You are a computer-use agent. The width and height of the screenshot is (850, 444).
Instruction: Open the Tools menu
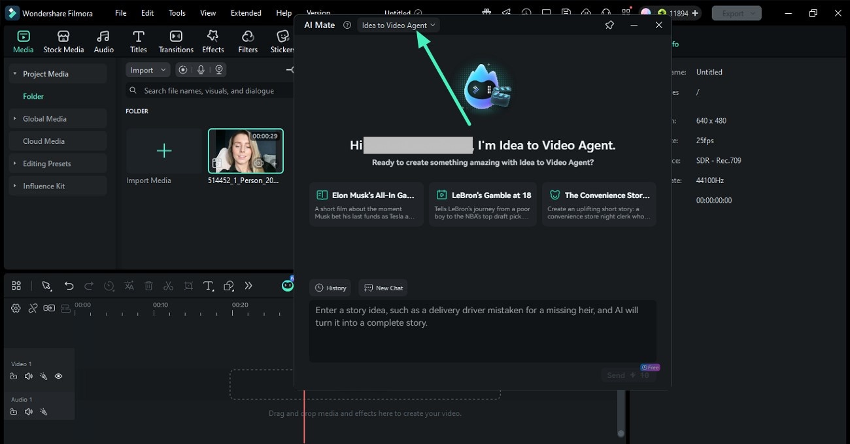pyautogui.click(x=177, y=13)
